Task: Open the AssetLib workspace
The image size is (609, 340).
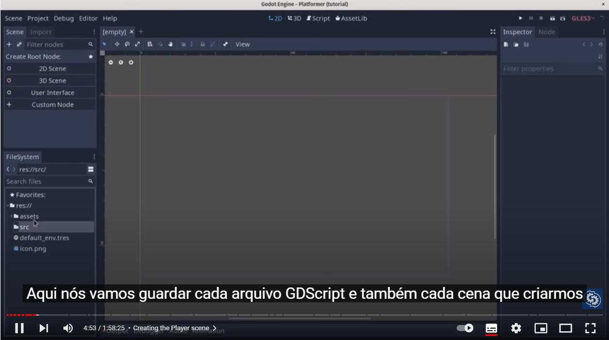Action: [351, 18]
